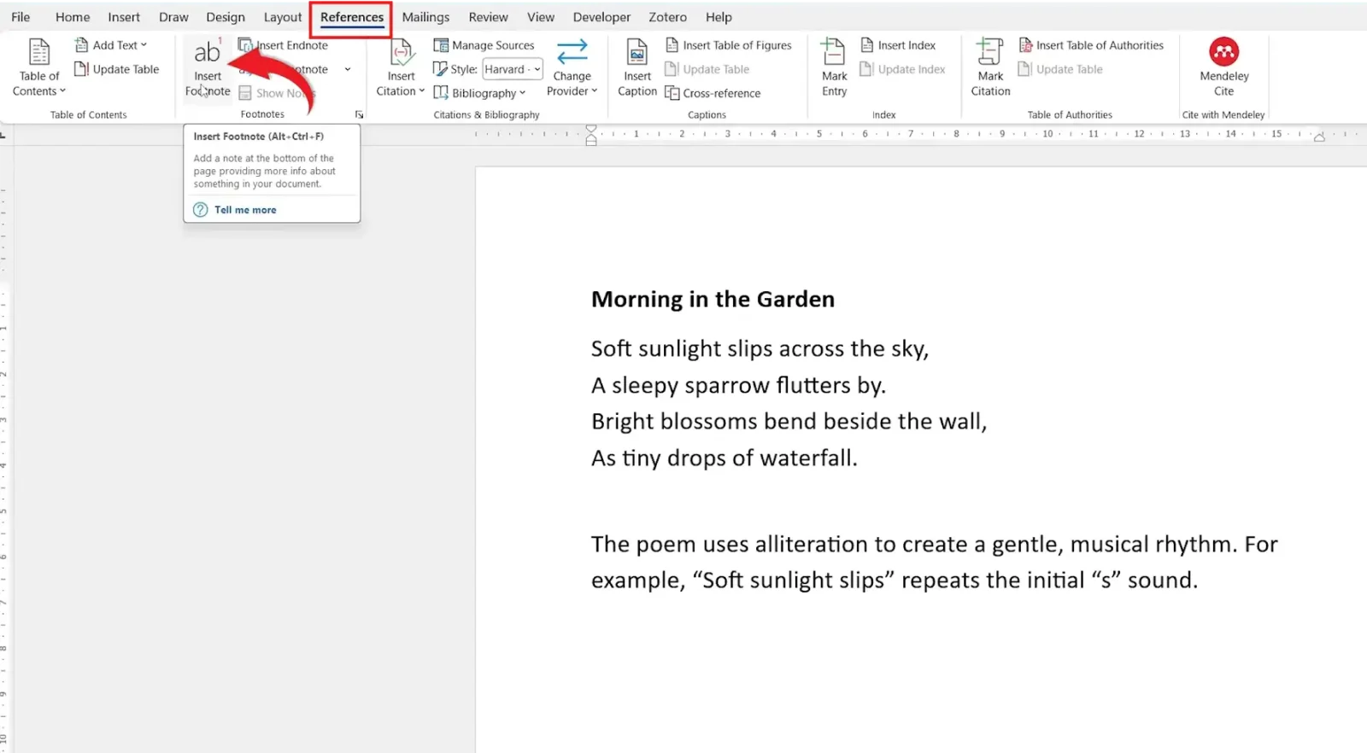The height and width of the screenshot is (753, 1367).
Task: Open the Mailings tab
Action: 425,17
